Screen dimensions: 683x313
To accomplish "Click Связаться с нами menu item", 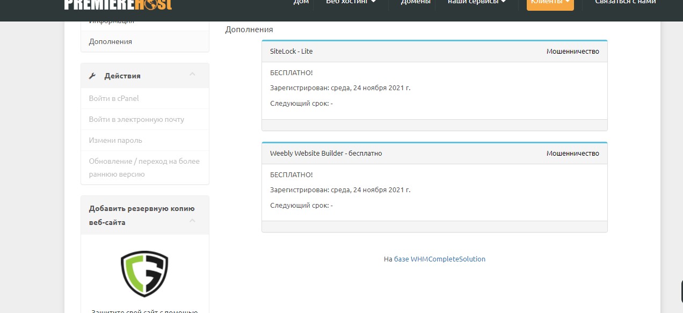I will 625,2.
